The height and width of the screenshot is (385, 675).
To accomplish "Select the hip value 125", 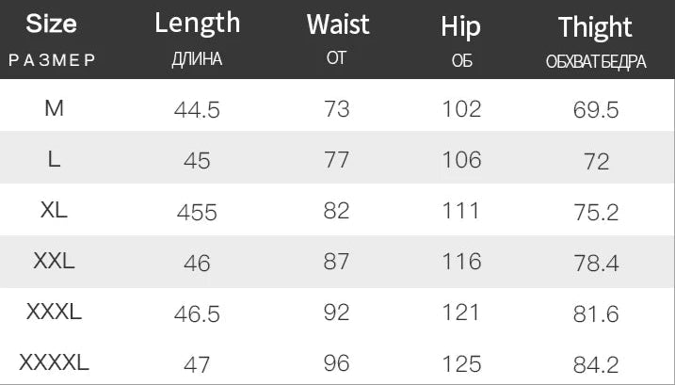I will (461, 363).
